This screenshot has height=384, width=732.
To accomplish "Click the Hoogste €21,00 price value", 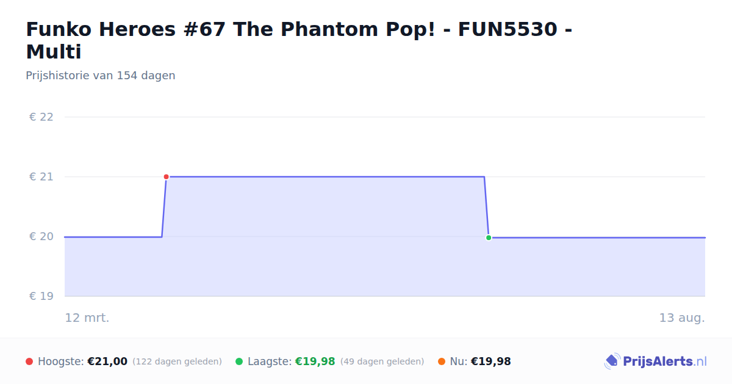I will 107,361.
